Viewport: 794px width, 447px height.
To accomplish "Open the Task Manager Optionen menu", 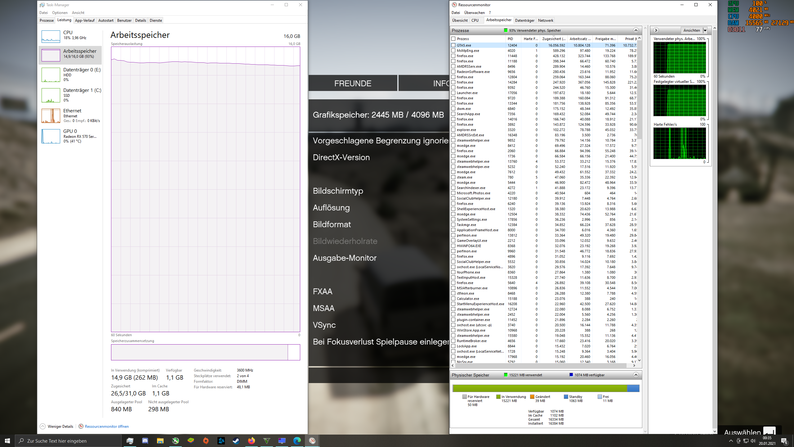I will 60,13.
